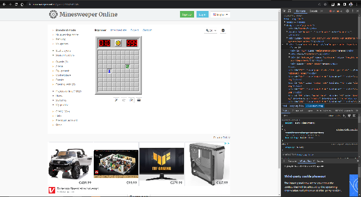Open browser extensions puzzle icon
The image size is (361, 197).
[x=338, y=4]
